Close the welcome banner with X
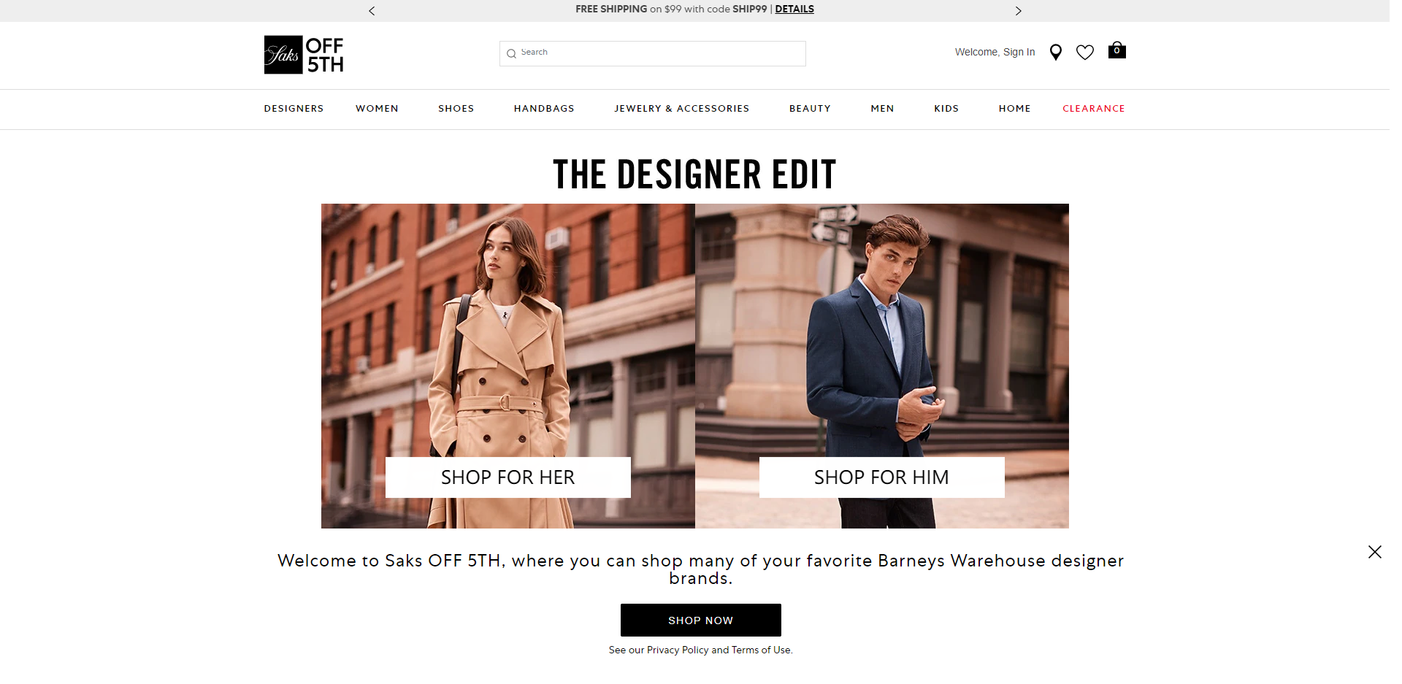Viewport: 1402px width, 684px height. click(x=1375, y=552)
